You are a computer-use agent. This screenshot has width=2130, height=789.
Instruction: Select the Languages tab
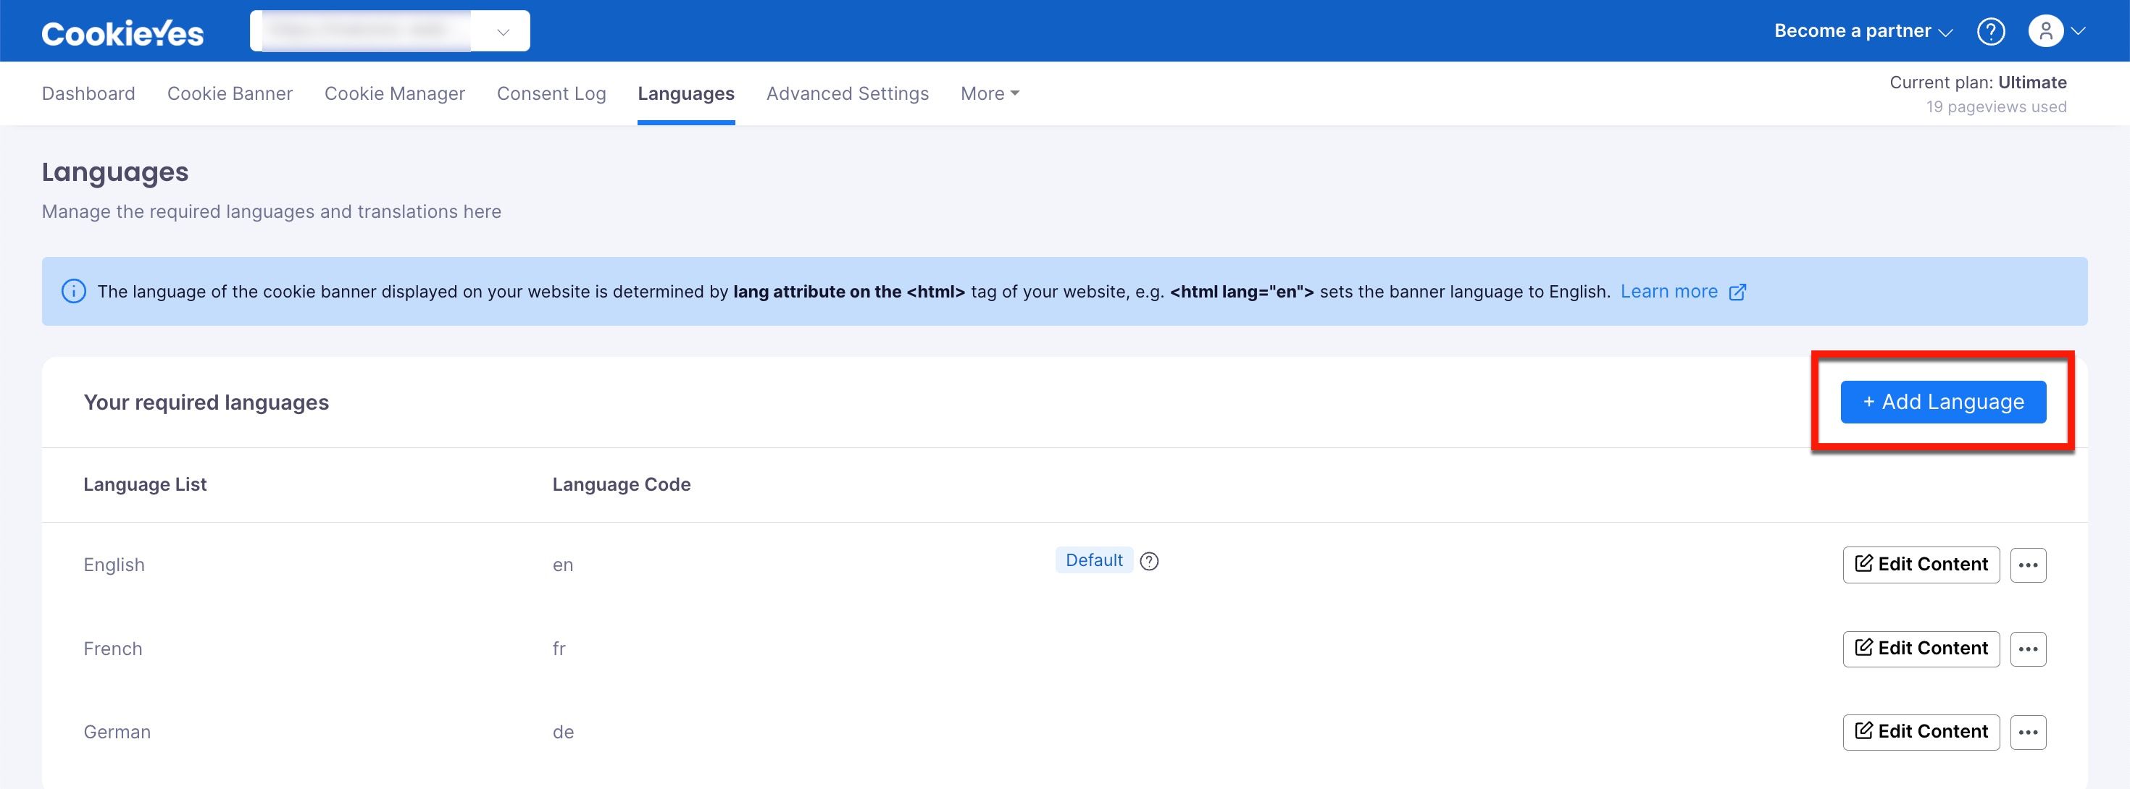(x=685, y=93)
